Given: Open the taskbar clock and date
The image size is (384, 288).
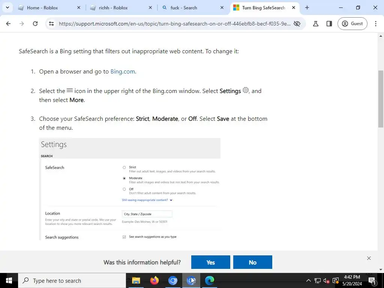Looking at the screenshot, I should (352, 280).
